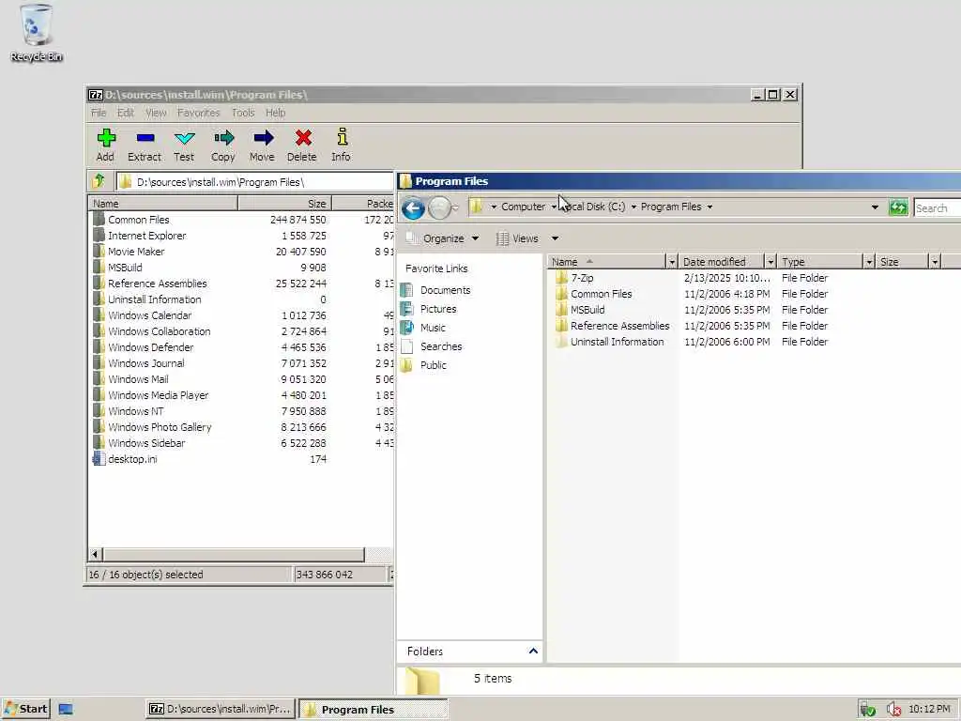Click the Copy icon in 7-Zip toolbar
This screenshot has height=721, width=961.
(223, 138)
